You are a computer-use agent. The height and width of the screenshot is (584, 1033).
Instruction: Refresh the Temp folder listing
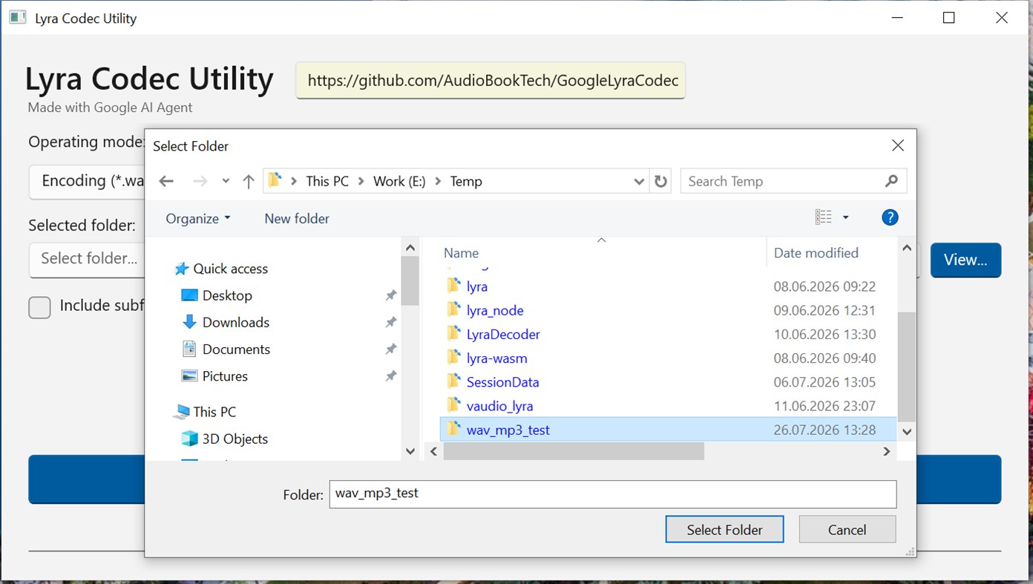660,182
